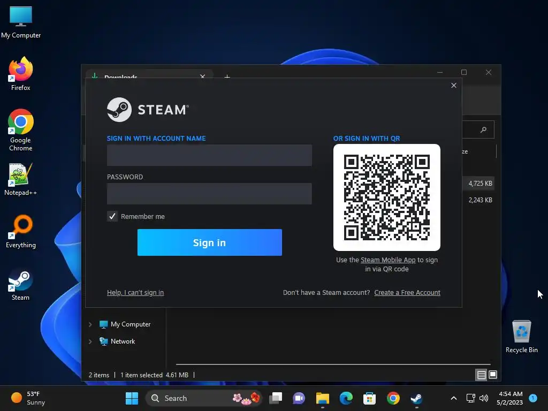Close the Downloads tab in Explorer
548x411 pixels.
tap(203, 76)
